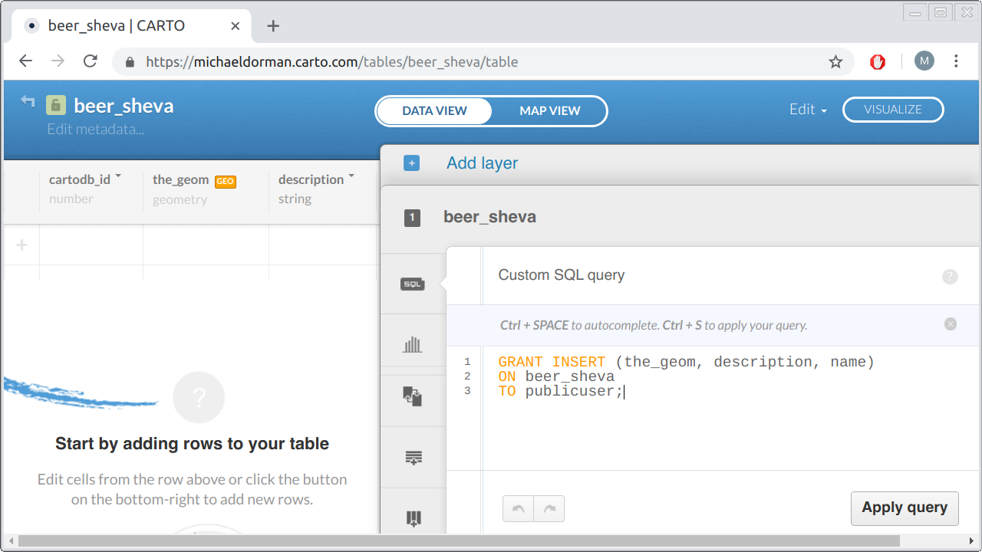The height and width of the screenshot is (552, 982).
Task: Redo the SQL query change
Action: (x=549, y=509)
